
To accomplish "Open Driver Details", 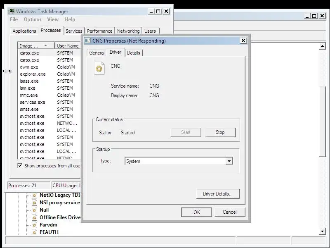I will 218,194.
